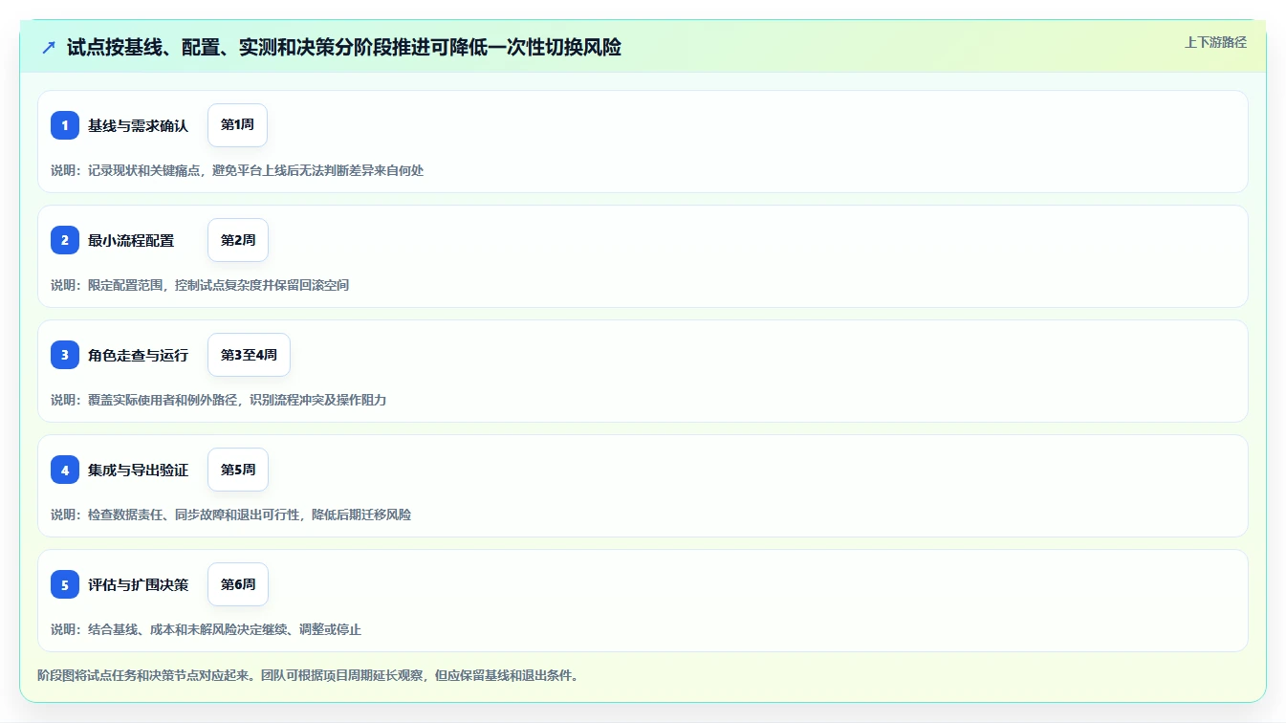Click the title 角色走查与运行
Image resolution: width=1286 pixels, height=723 pixels.
tap(138, 355)
